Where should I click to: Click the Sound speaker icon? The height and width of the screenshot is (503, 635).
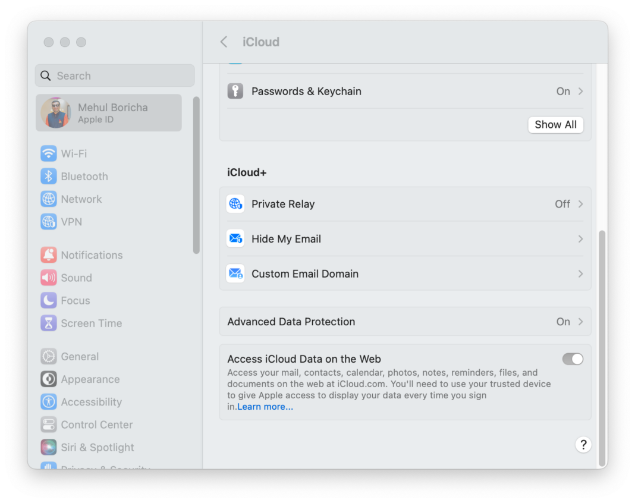tap(49, 278)
